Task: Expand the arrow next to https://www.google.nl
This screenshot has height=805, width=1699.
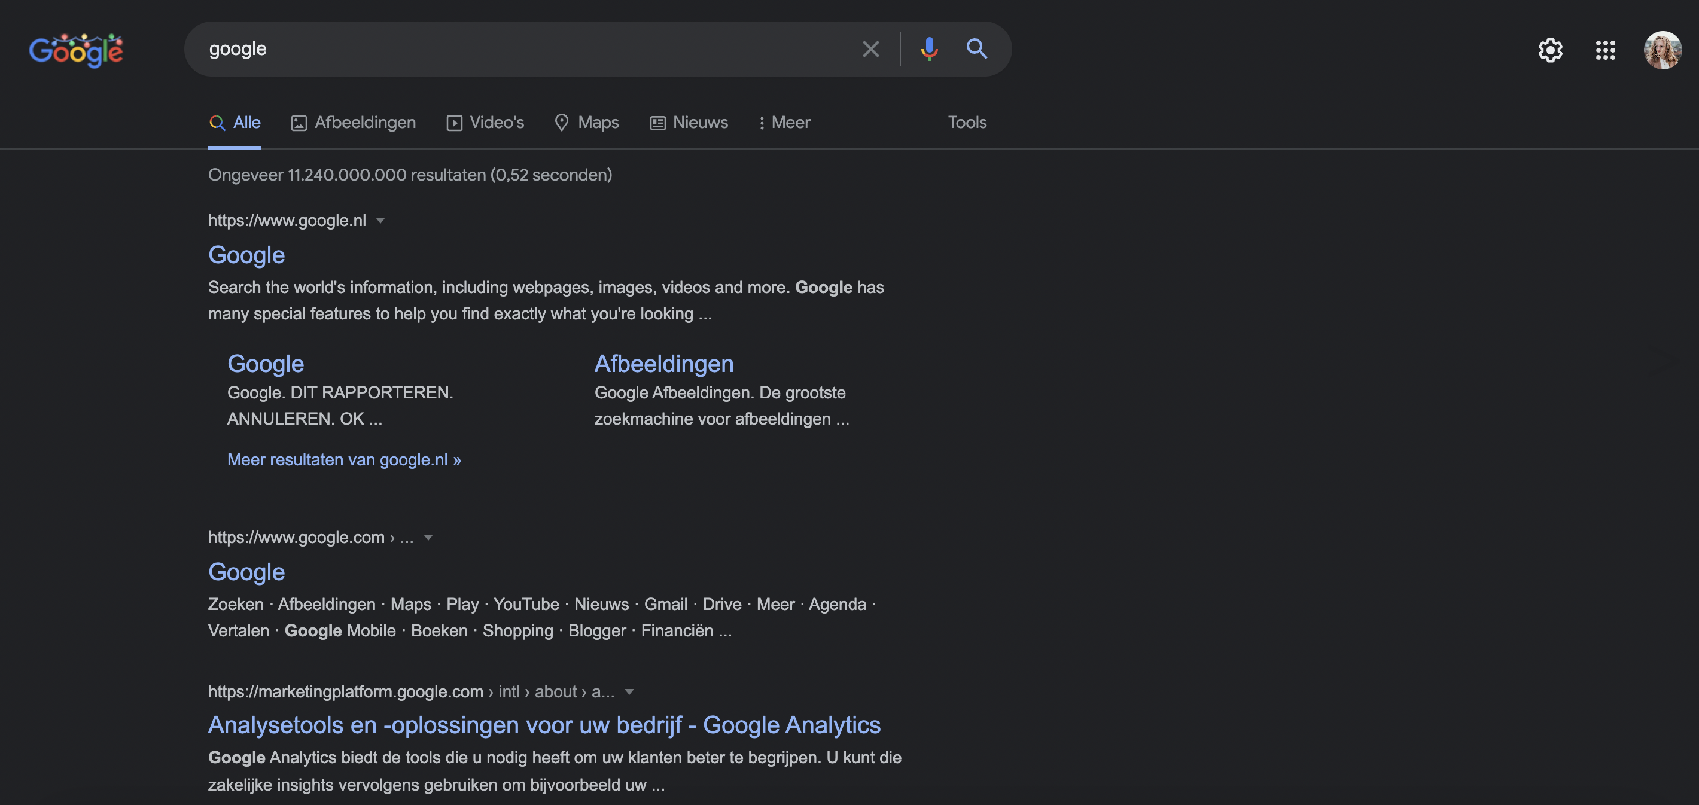Action: tap(380, 220)
